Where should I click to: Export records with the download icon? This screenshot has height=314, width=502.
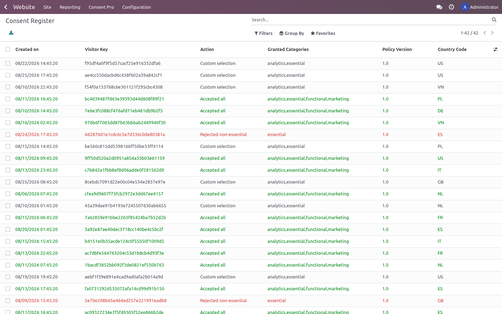pos(11,33)
